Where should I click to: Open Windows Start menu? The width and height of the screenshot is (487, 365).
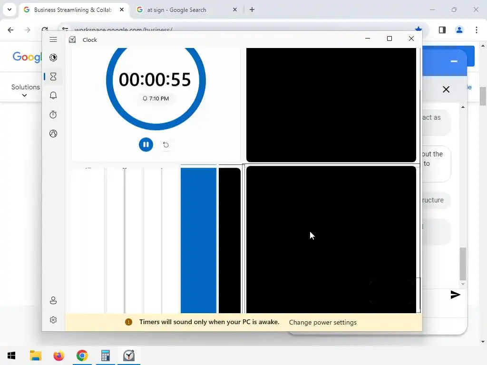click(11, 355)
